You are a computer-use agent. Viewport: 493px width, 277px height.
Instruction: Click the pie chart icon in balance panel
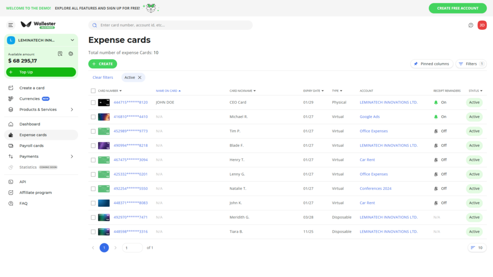click(x=71, y=54)
